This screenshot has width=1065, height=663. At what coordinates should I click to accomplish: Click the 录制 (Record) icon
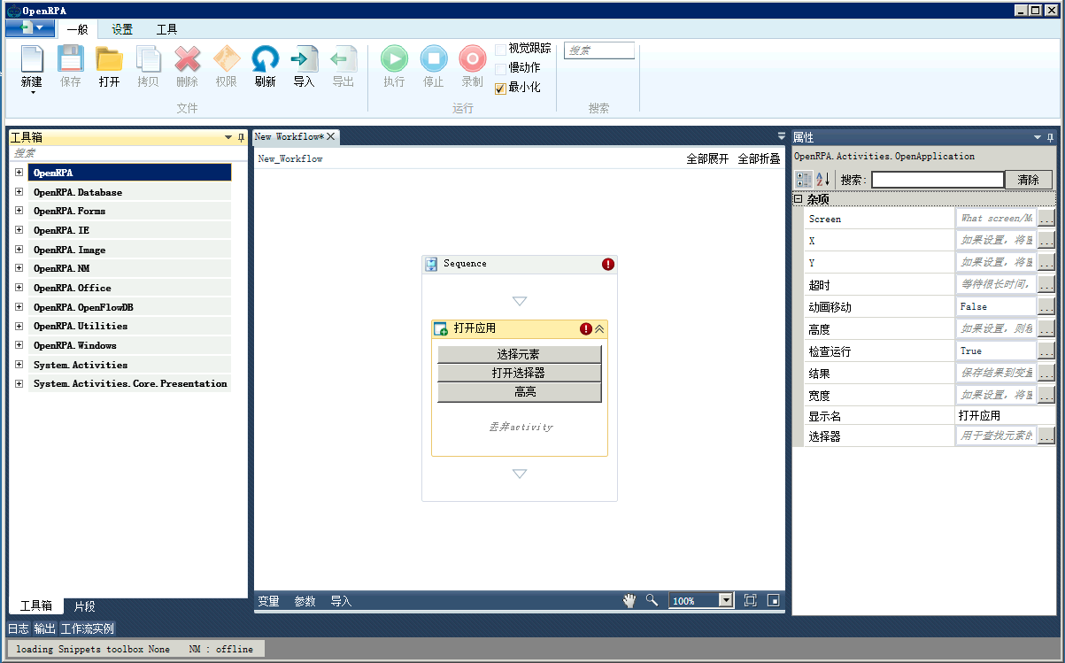click(x=473, y=58)
